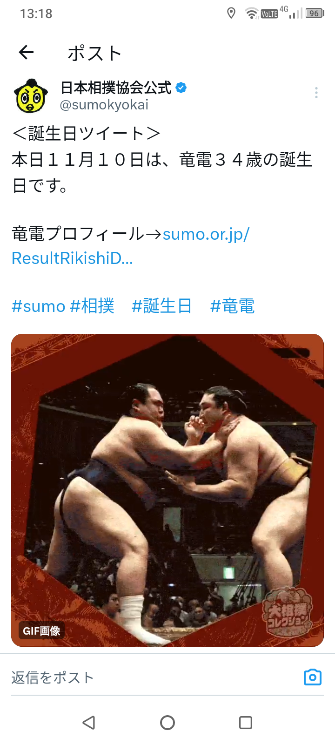Screen dimensions: 335x745
Task: Tap the Android home circle button
Action: [x=167, y=723]
